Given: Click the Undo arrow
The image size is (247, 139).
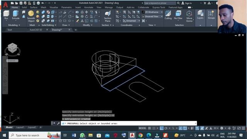Looking at the screenshot, I should pos(43,3).
